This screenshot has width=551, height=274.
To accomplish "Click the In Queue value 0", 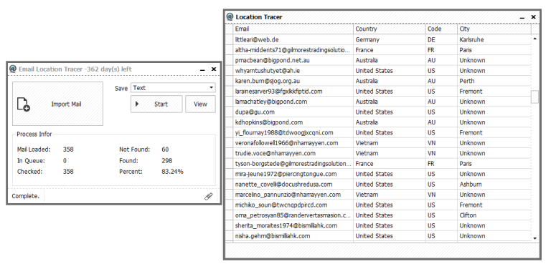I will 65,160.
